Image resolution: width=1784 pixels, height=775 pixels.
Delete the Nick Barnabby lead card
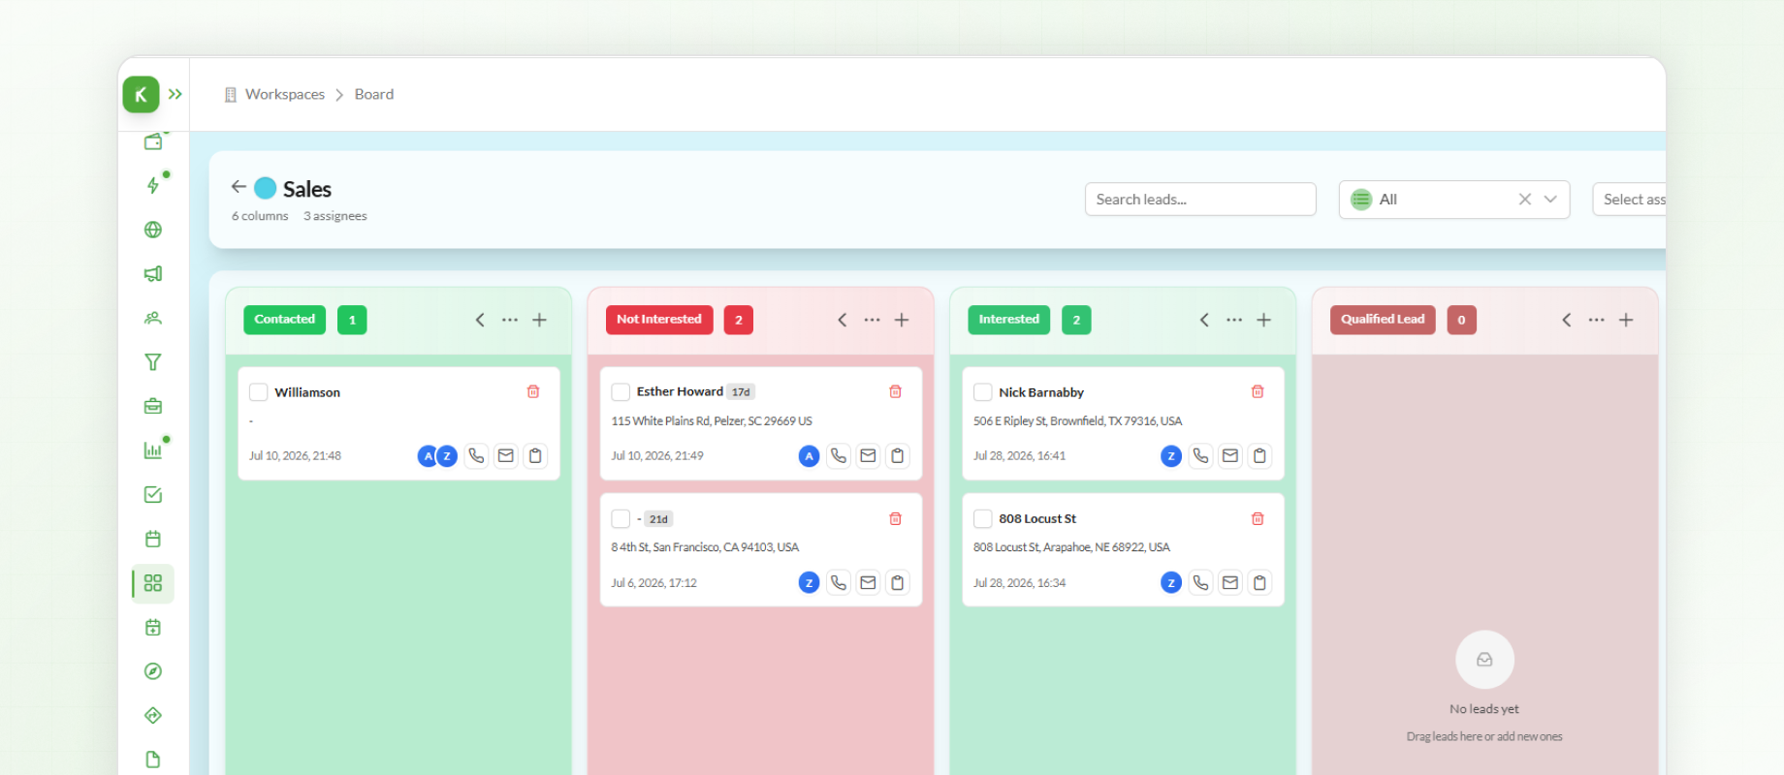(1258, 391)
